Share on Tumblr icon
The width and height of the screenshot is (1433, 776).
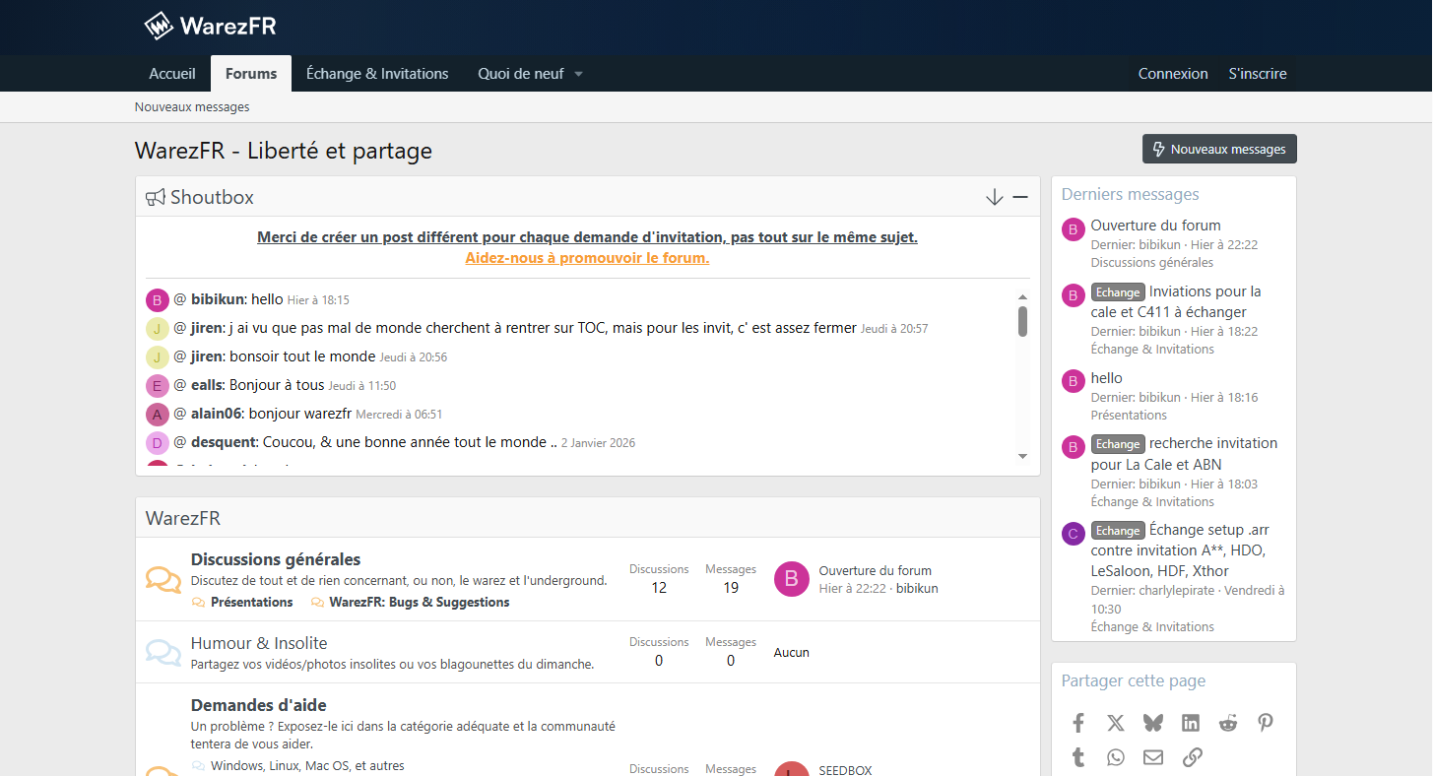[1078, 757]
